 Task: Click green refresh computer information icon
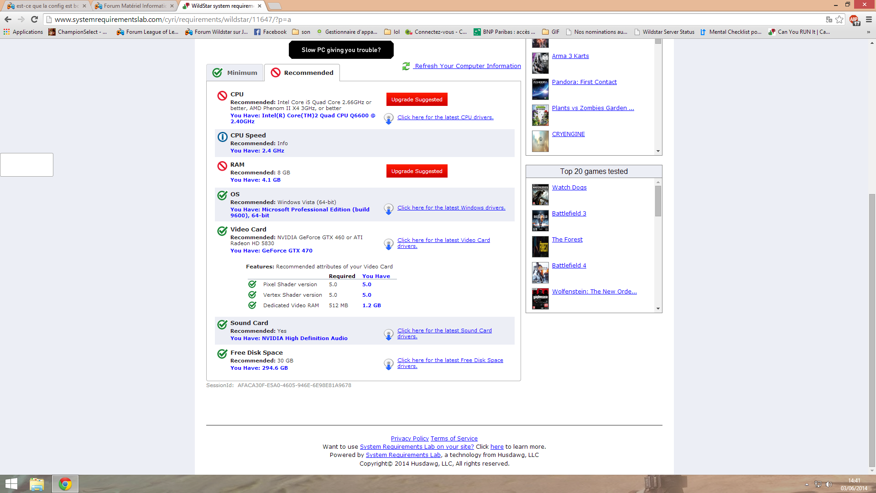point(406,66)
